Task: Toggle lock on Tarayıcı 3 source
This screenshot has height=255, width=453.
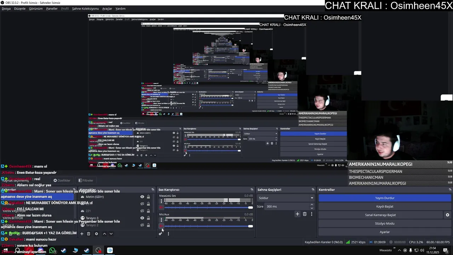Action: point(148,218)
